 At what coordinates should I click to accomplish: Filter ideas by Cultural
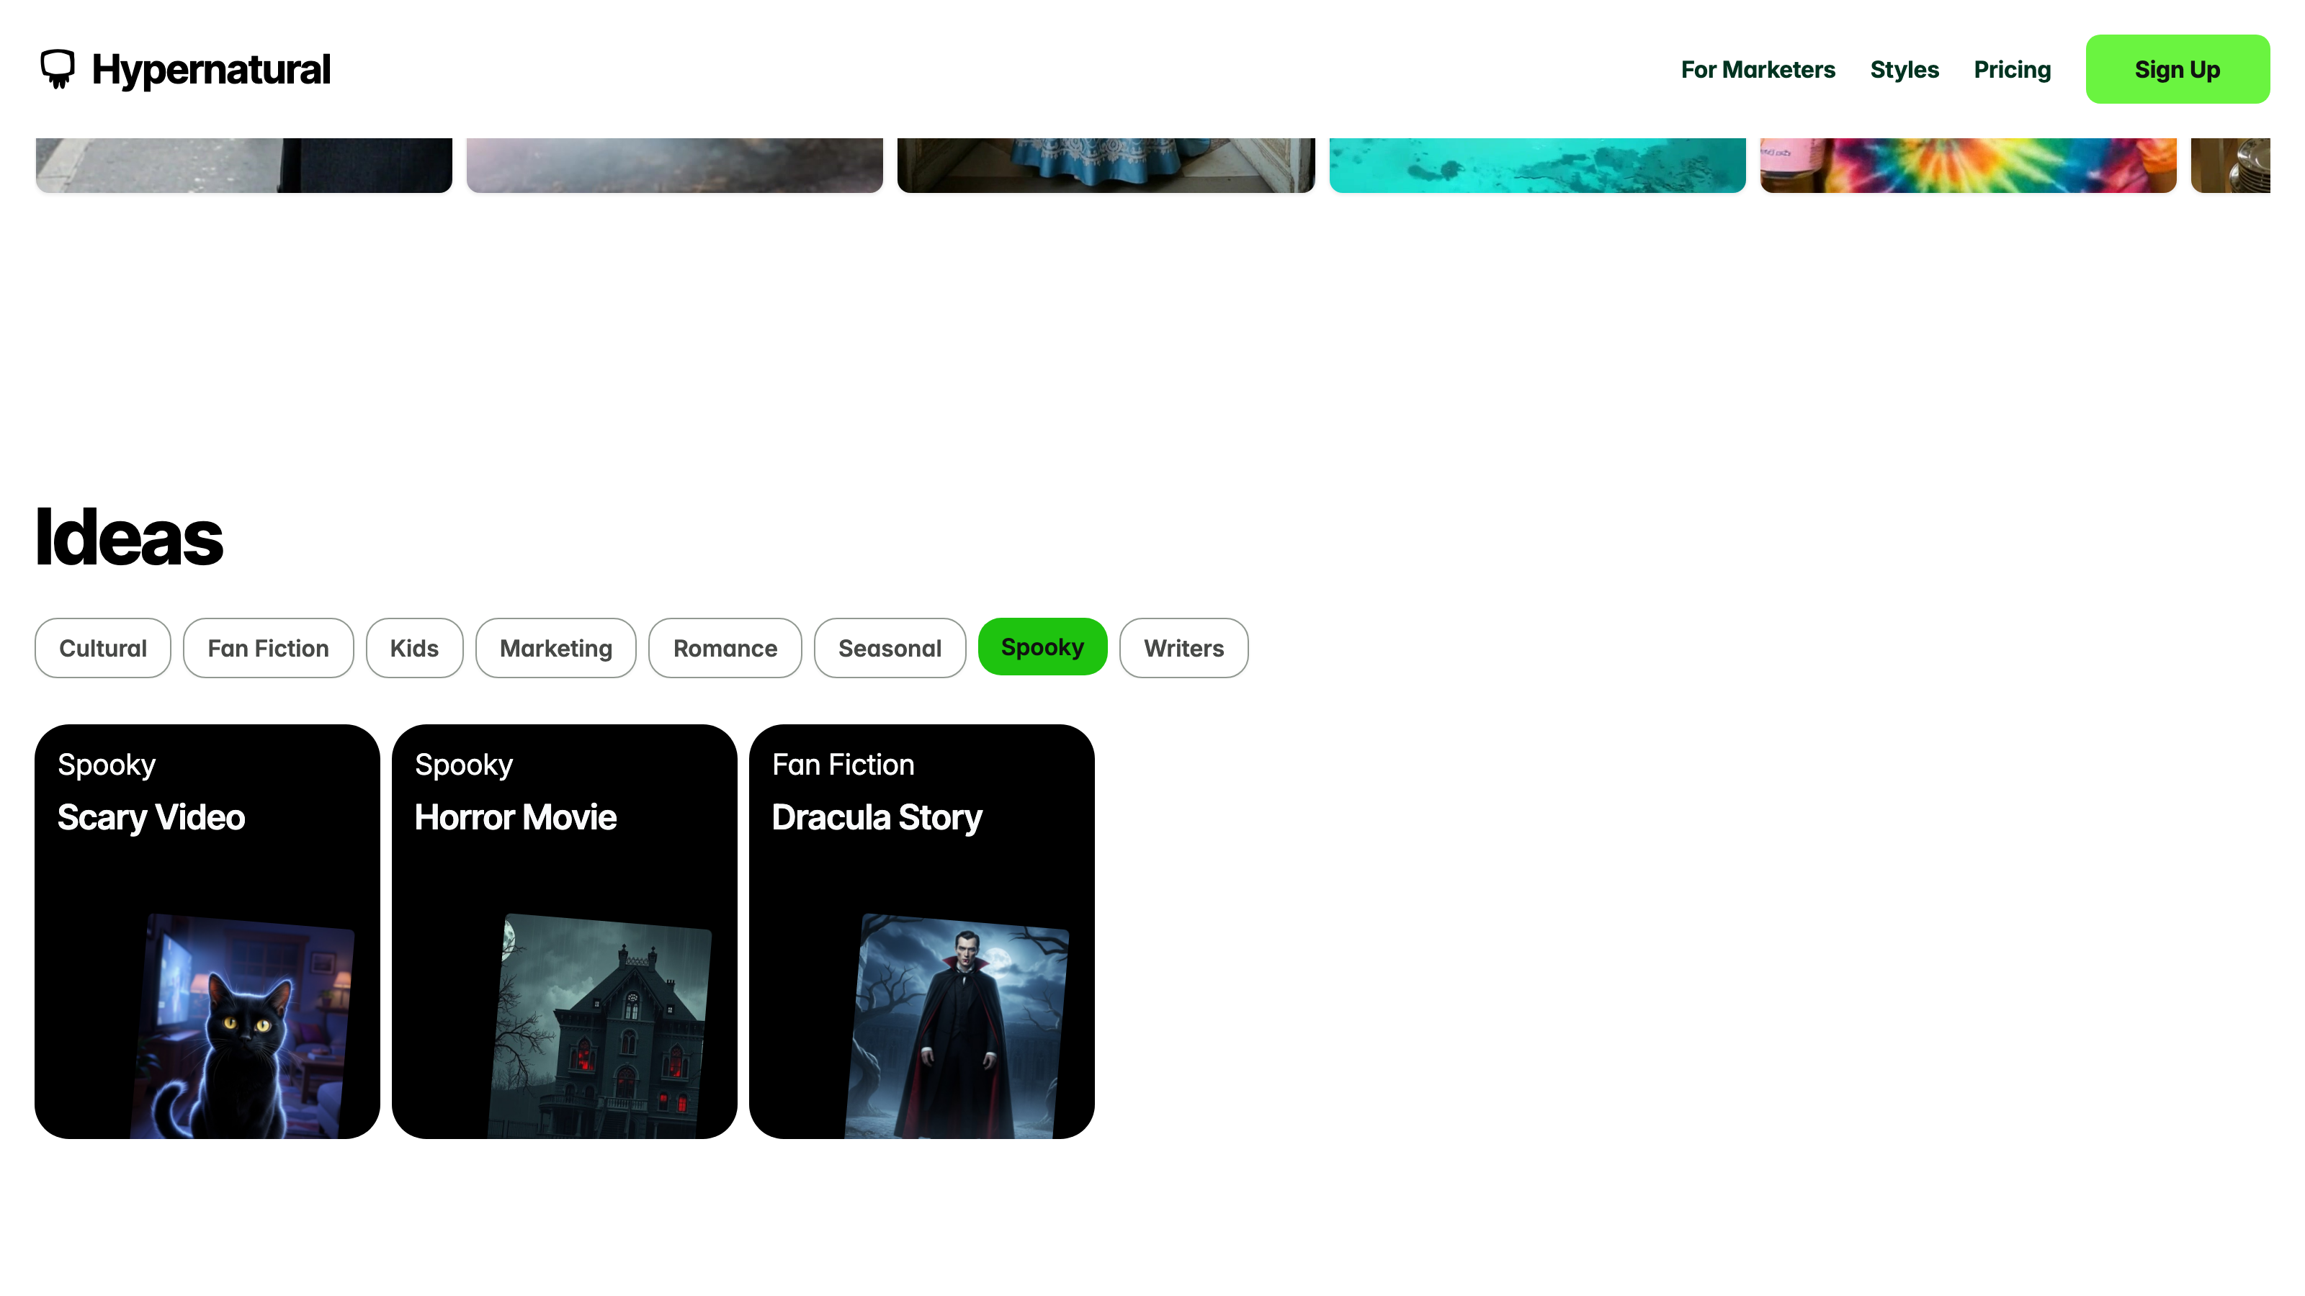(x=103, y=647)
